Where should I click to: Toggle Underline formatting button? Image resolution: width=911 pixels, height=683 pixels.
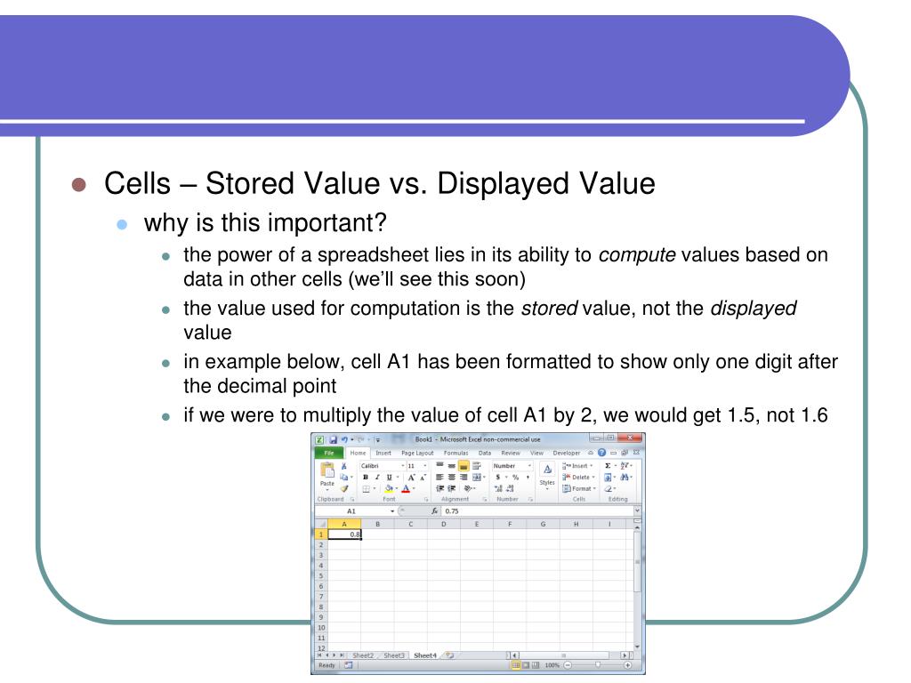coord(390,477)
